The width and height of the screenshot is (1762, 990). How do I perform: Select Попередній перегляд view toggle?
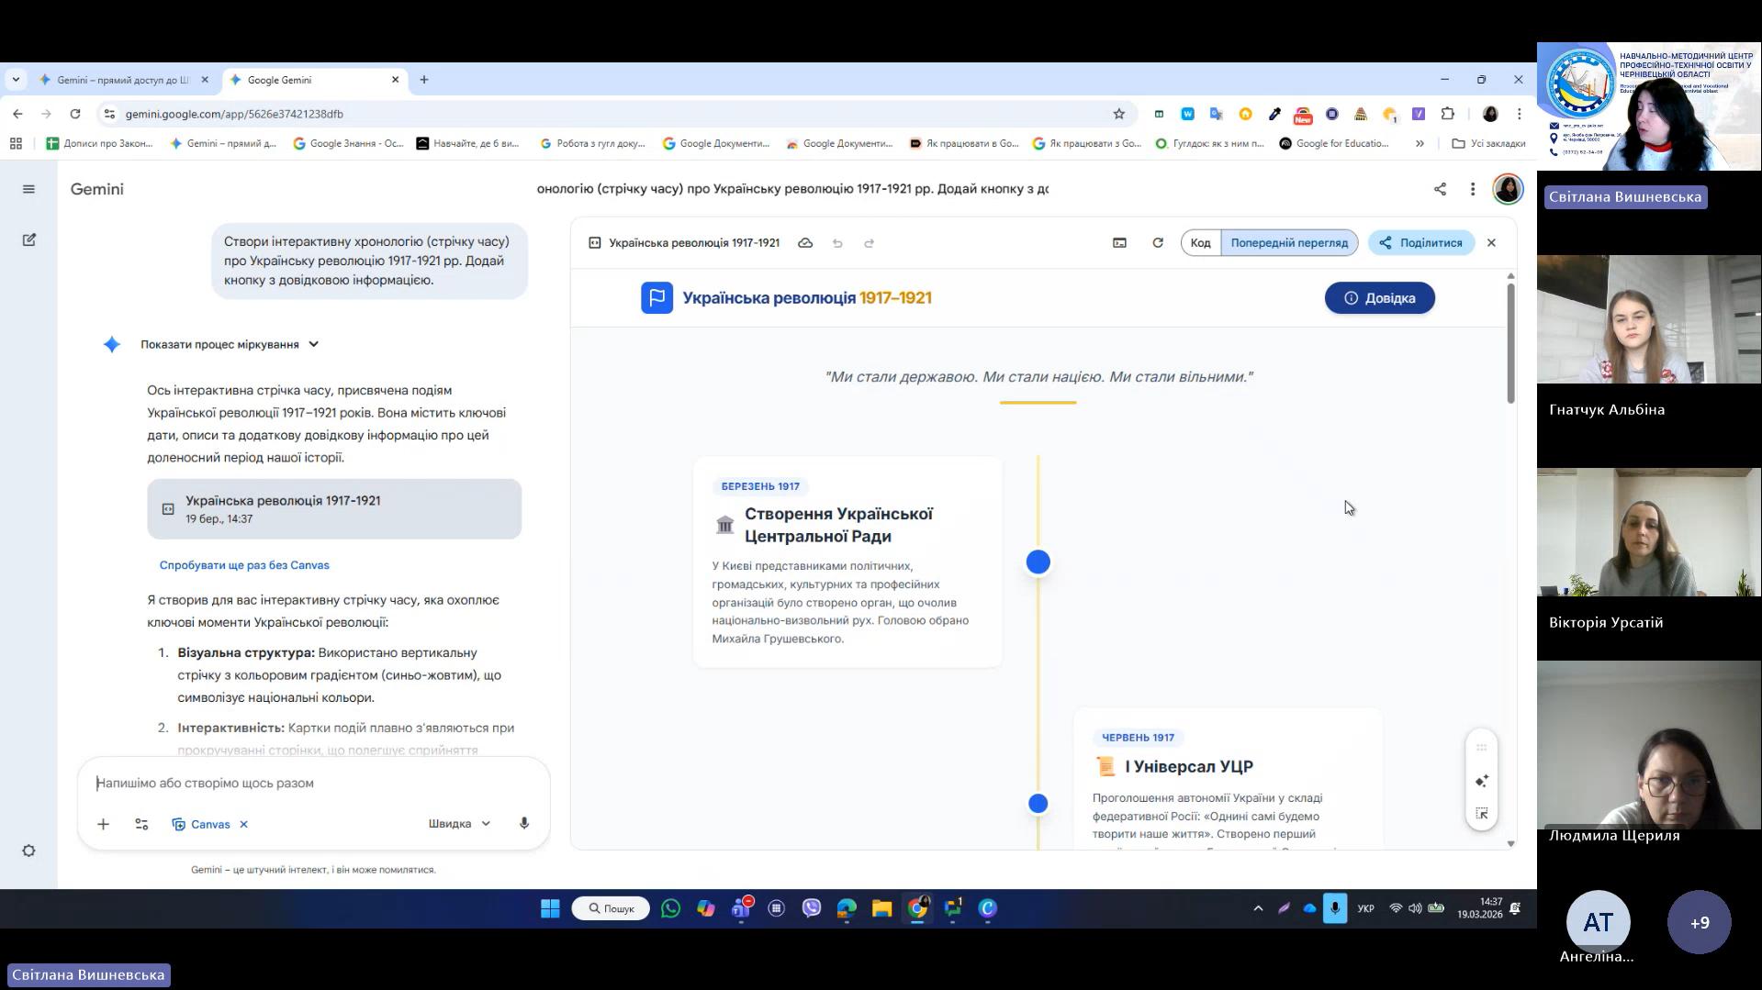tap(1289, 243)
